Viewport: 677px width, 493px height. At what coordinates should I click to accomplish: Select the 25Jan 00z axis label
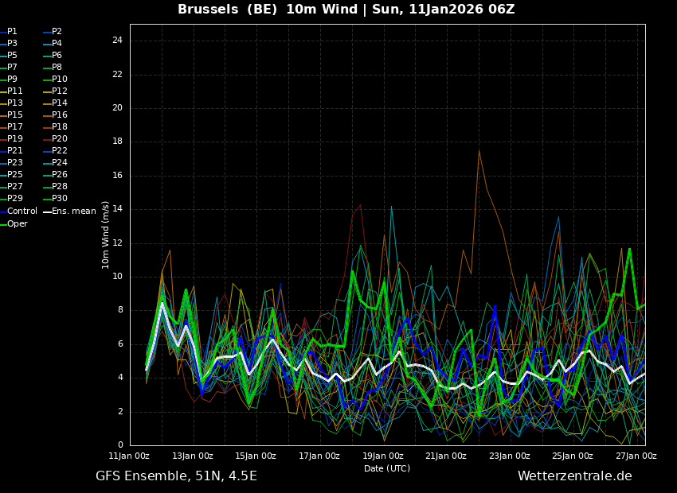click(573, 456)
